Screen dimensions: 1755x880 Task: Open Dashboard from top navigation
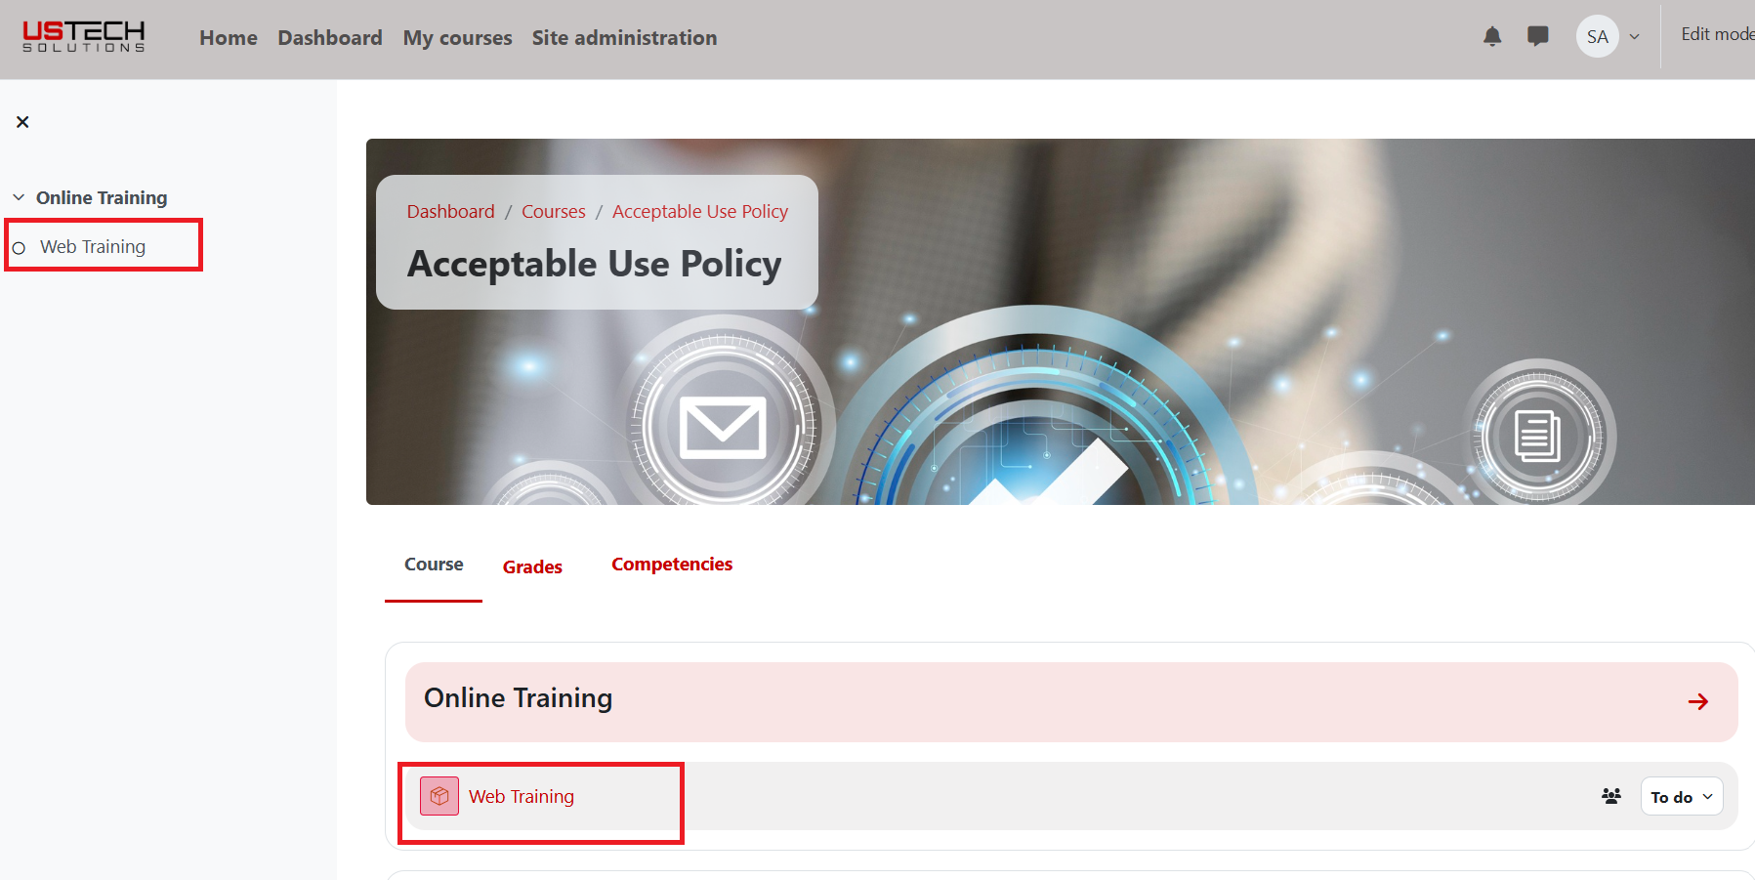(330, 38)
